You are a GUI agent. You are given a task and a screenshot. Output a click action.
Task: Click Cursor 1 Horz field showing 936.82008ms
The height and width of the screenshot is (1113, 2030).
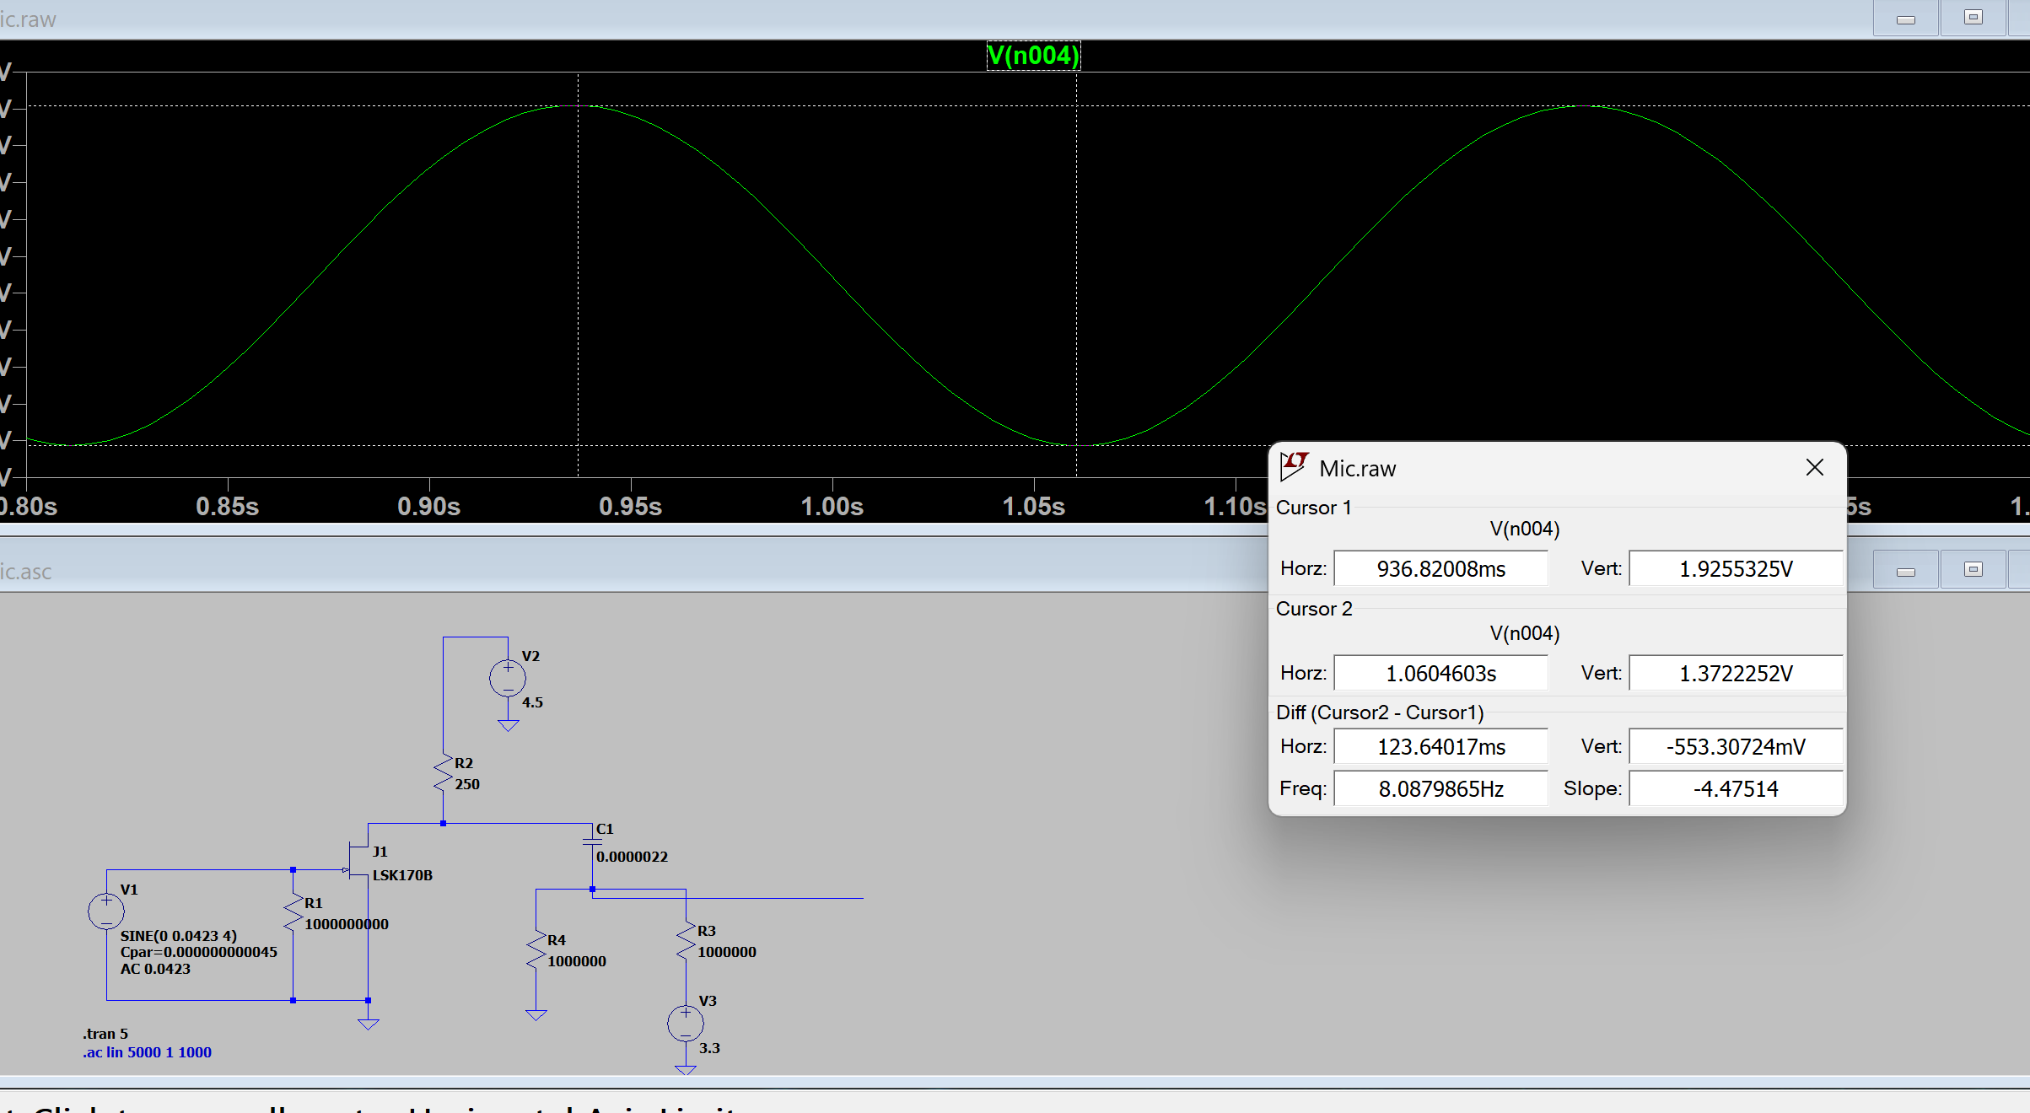1440,569
